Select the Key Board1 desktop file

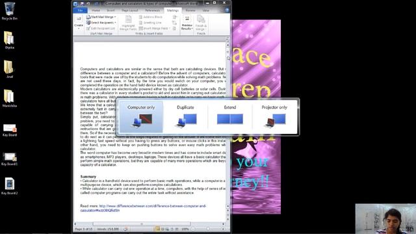coord(10,159)
